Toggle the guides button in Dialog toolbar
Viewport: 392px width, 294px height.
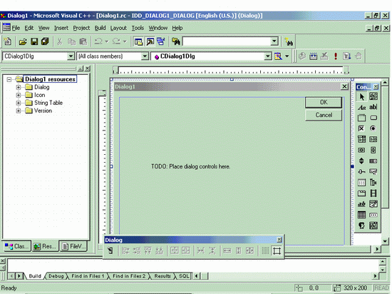click(x=277, y=250)
